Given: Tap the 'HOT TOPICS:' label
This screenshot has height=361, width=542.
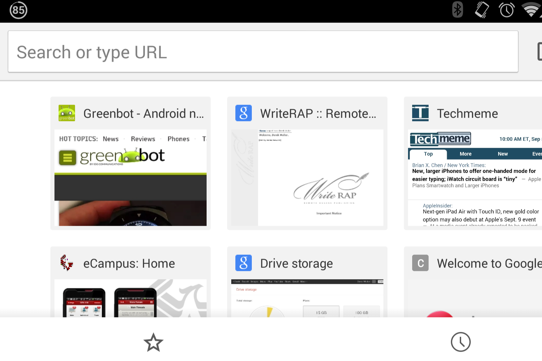Looking at the screenshot, I should [x=78, y=139].
